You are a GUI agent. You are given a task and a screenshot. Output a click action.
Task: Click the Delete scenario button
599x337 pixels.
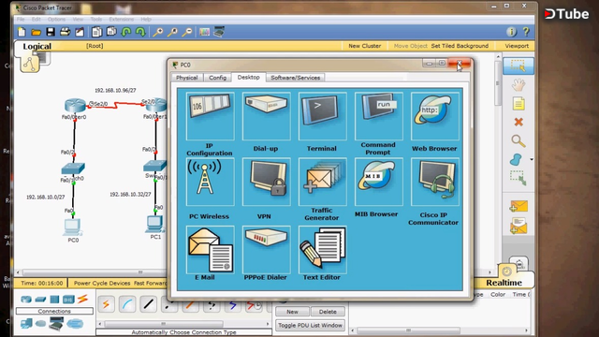tap(328, 312)
